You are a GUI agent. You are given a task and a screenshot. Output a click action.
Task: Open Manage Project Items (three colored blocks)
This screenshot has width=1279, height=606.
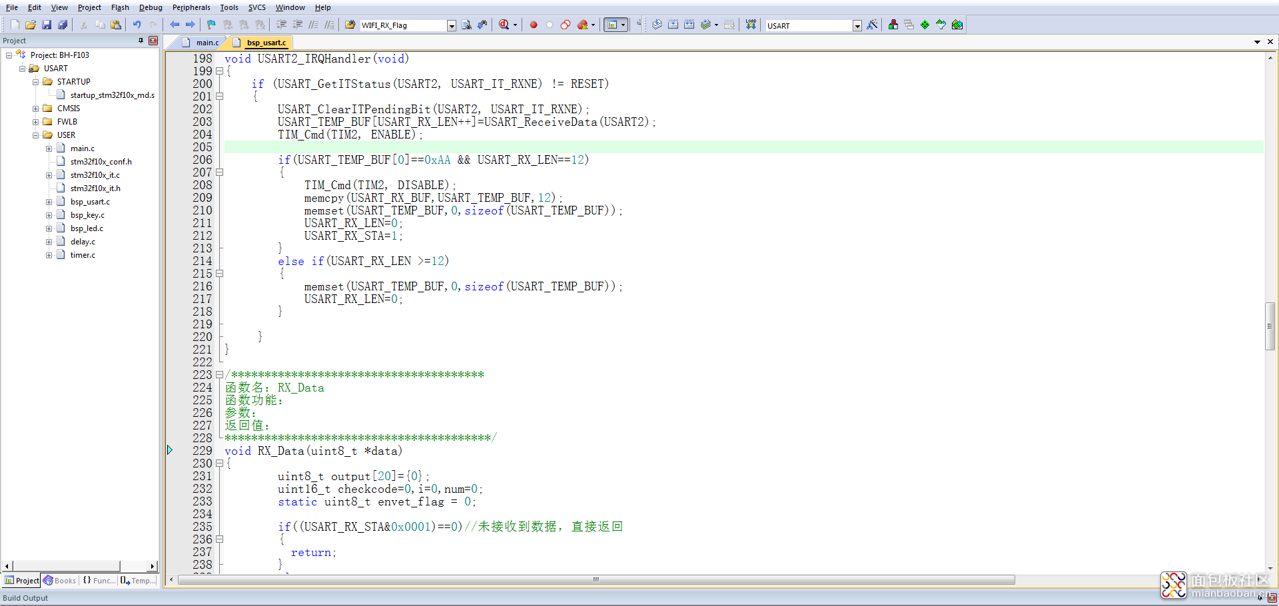click(x=893, y=25)
